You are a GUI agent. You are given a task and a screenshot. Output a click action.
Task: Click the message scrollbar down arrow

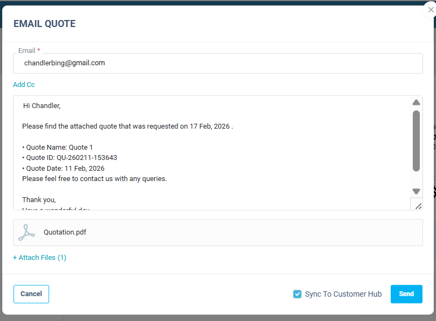(416, 191)
